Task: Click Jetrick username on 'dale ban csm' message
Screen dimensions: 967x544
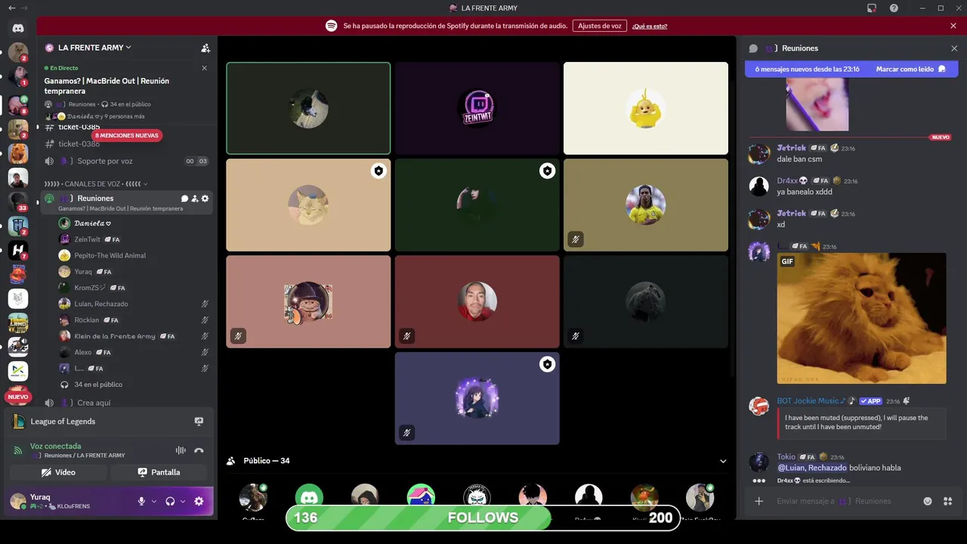Action: (791, 148)
